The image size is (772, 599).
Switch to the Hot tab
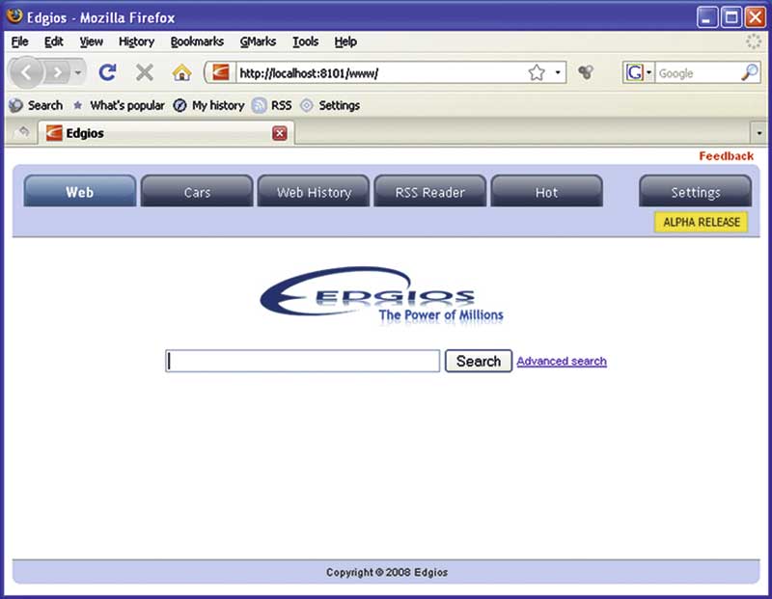[x=546, y=191]
